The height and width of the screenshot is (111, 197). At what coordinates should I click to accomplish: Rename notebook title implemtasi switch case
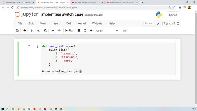pos(62,14)
